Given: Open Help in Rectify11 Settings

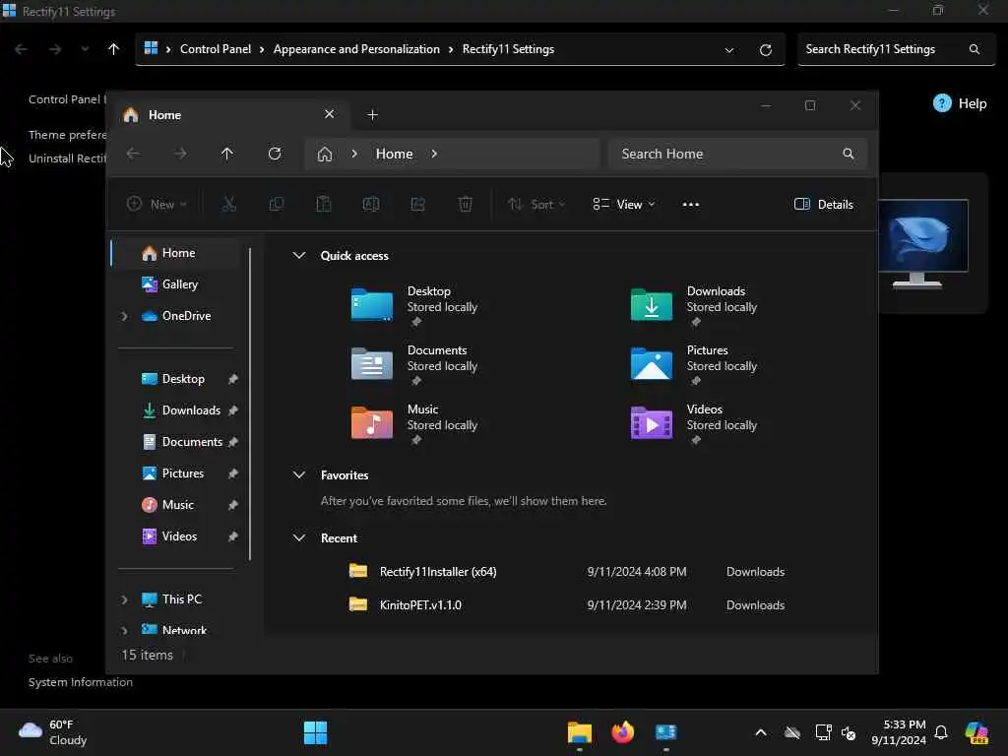Looking at the screenshot, I should pyautogui.click(x=960, y=103).
